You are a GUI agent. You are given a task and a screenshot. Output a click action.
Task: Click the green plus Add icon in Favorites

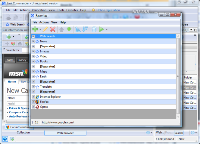[x=35, y=29]
